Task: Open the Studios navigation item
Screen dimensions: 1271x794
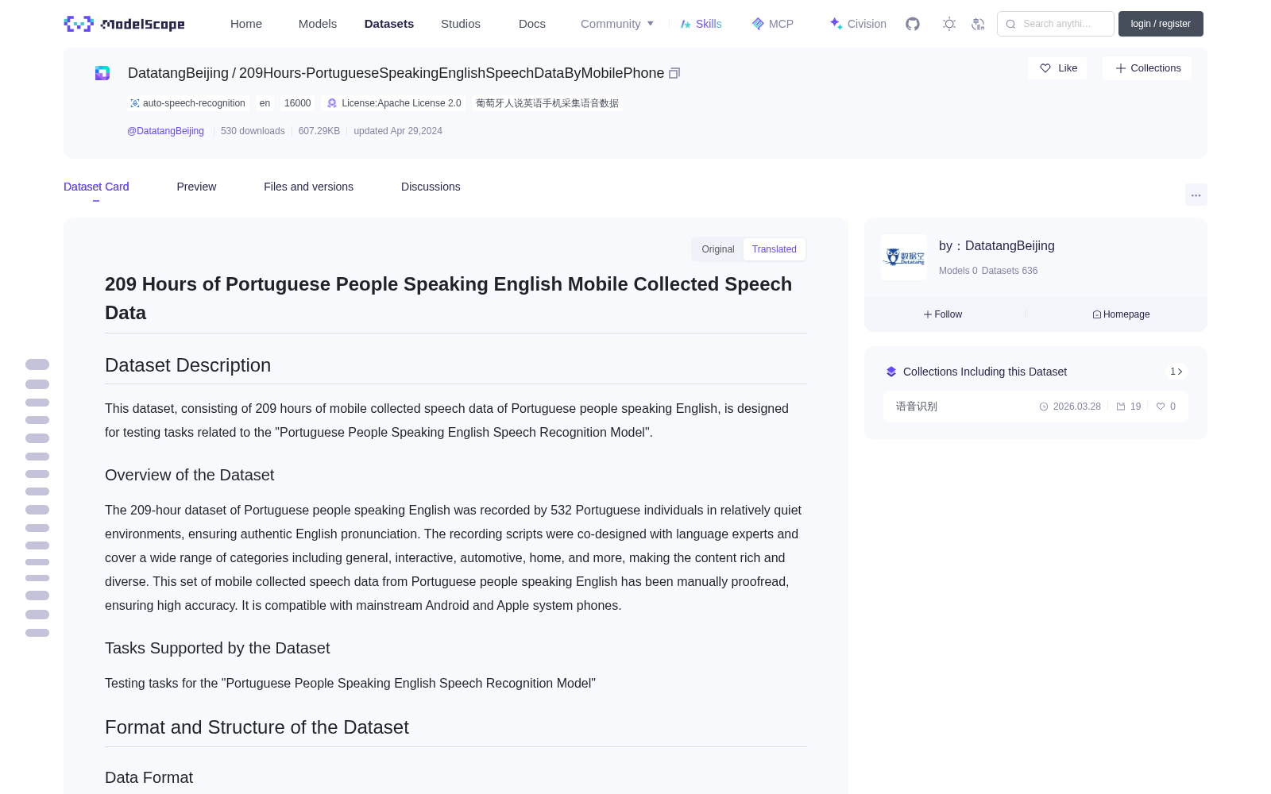Action: coord(461,24)
